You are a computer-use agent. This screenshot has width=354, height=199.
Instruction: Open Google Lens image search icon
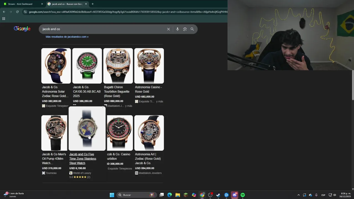(x=185, y=29)
